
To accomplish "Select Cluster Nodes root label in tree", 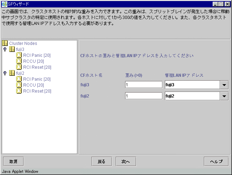I will (23, 43).
